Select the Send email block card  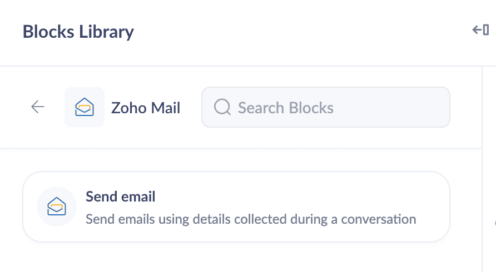point(236,206)
